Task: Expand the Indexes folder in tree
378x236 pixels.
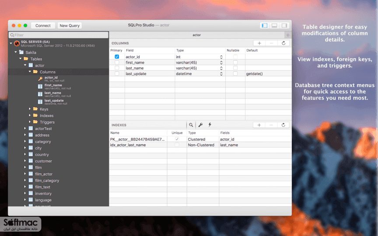Action: [30, 115]
